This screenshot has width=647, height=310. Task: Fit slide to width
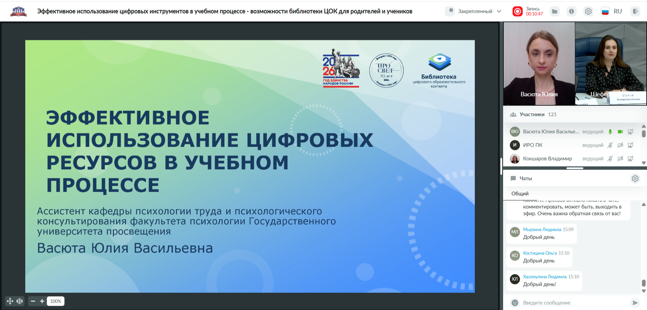click(20, 301)
